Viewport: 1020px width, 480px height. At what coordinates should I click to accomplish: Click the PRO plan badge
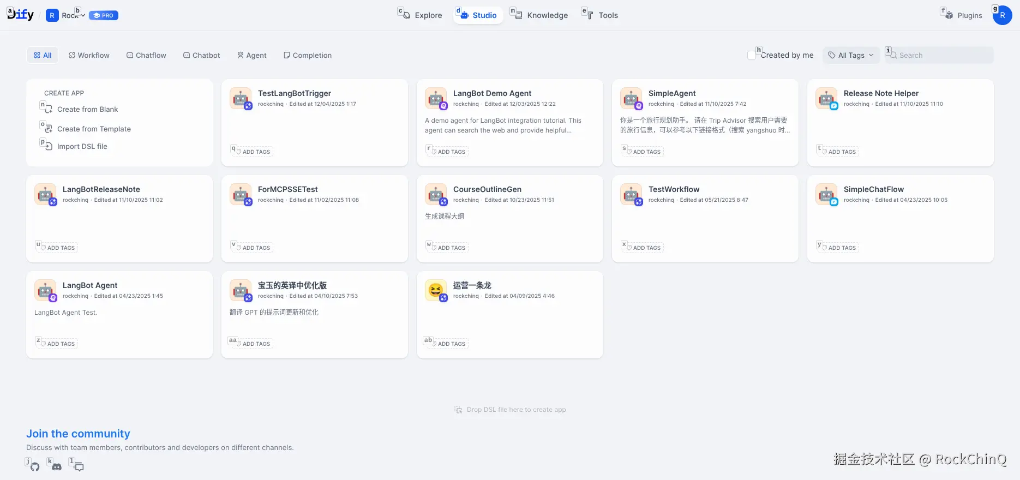pyautogui.click(x=104, y=15)
